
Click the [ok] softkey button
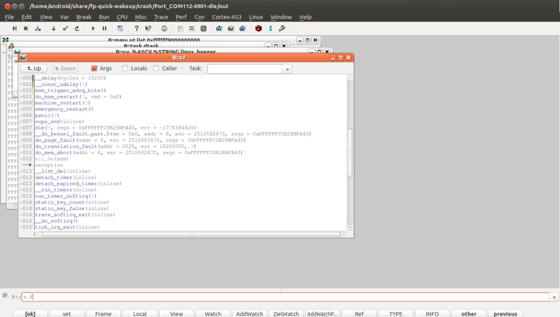30,314
